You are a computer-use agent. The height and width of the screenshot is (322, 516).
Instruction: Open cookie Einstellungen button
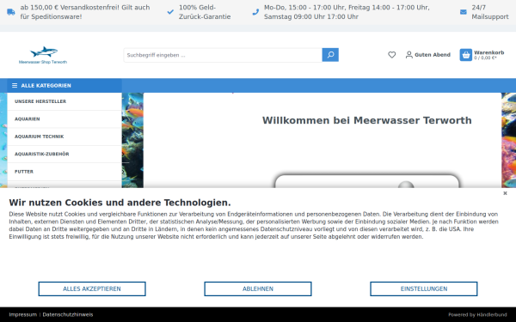[423, 289]
